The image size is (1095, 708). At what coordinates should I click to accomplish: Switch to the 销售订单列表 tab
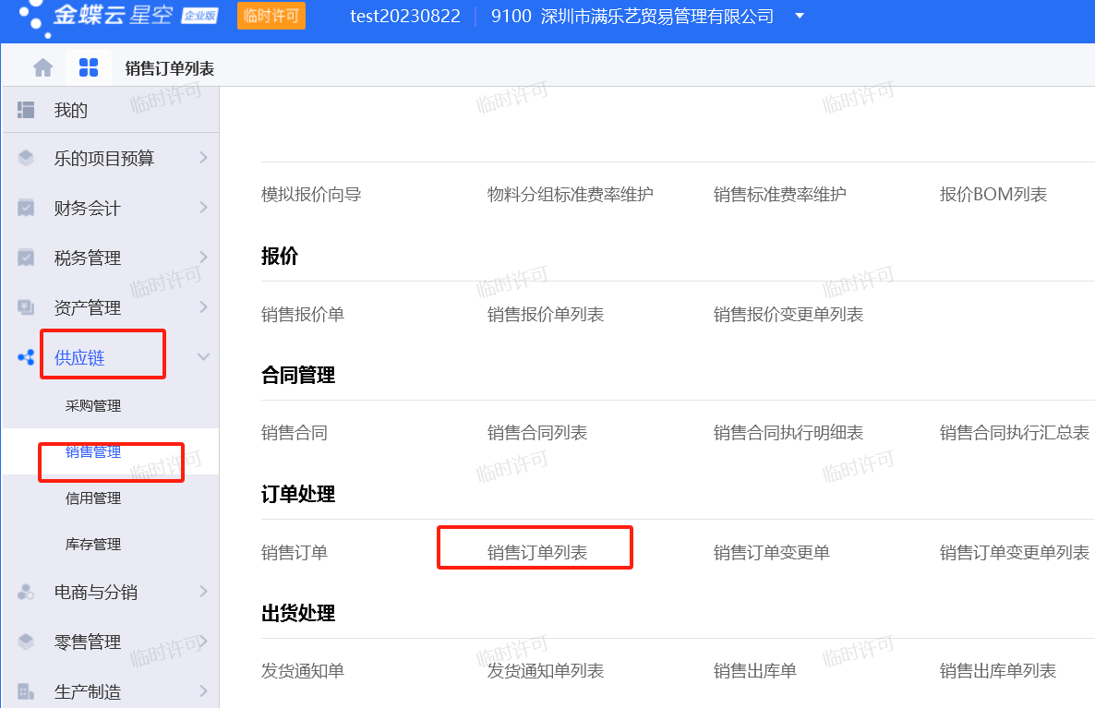[170, 68]
